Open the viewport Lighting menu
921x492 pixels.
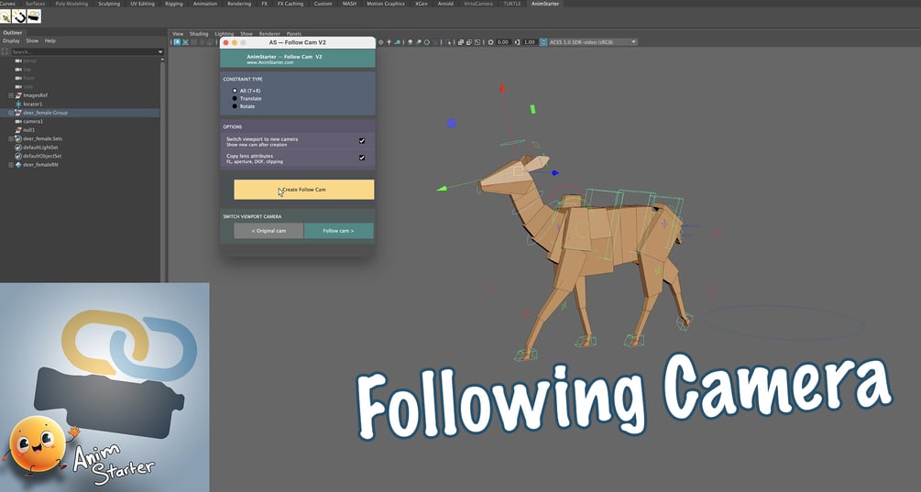[224, 34]
